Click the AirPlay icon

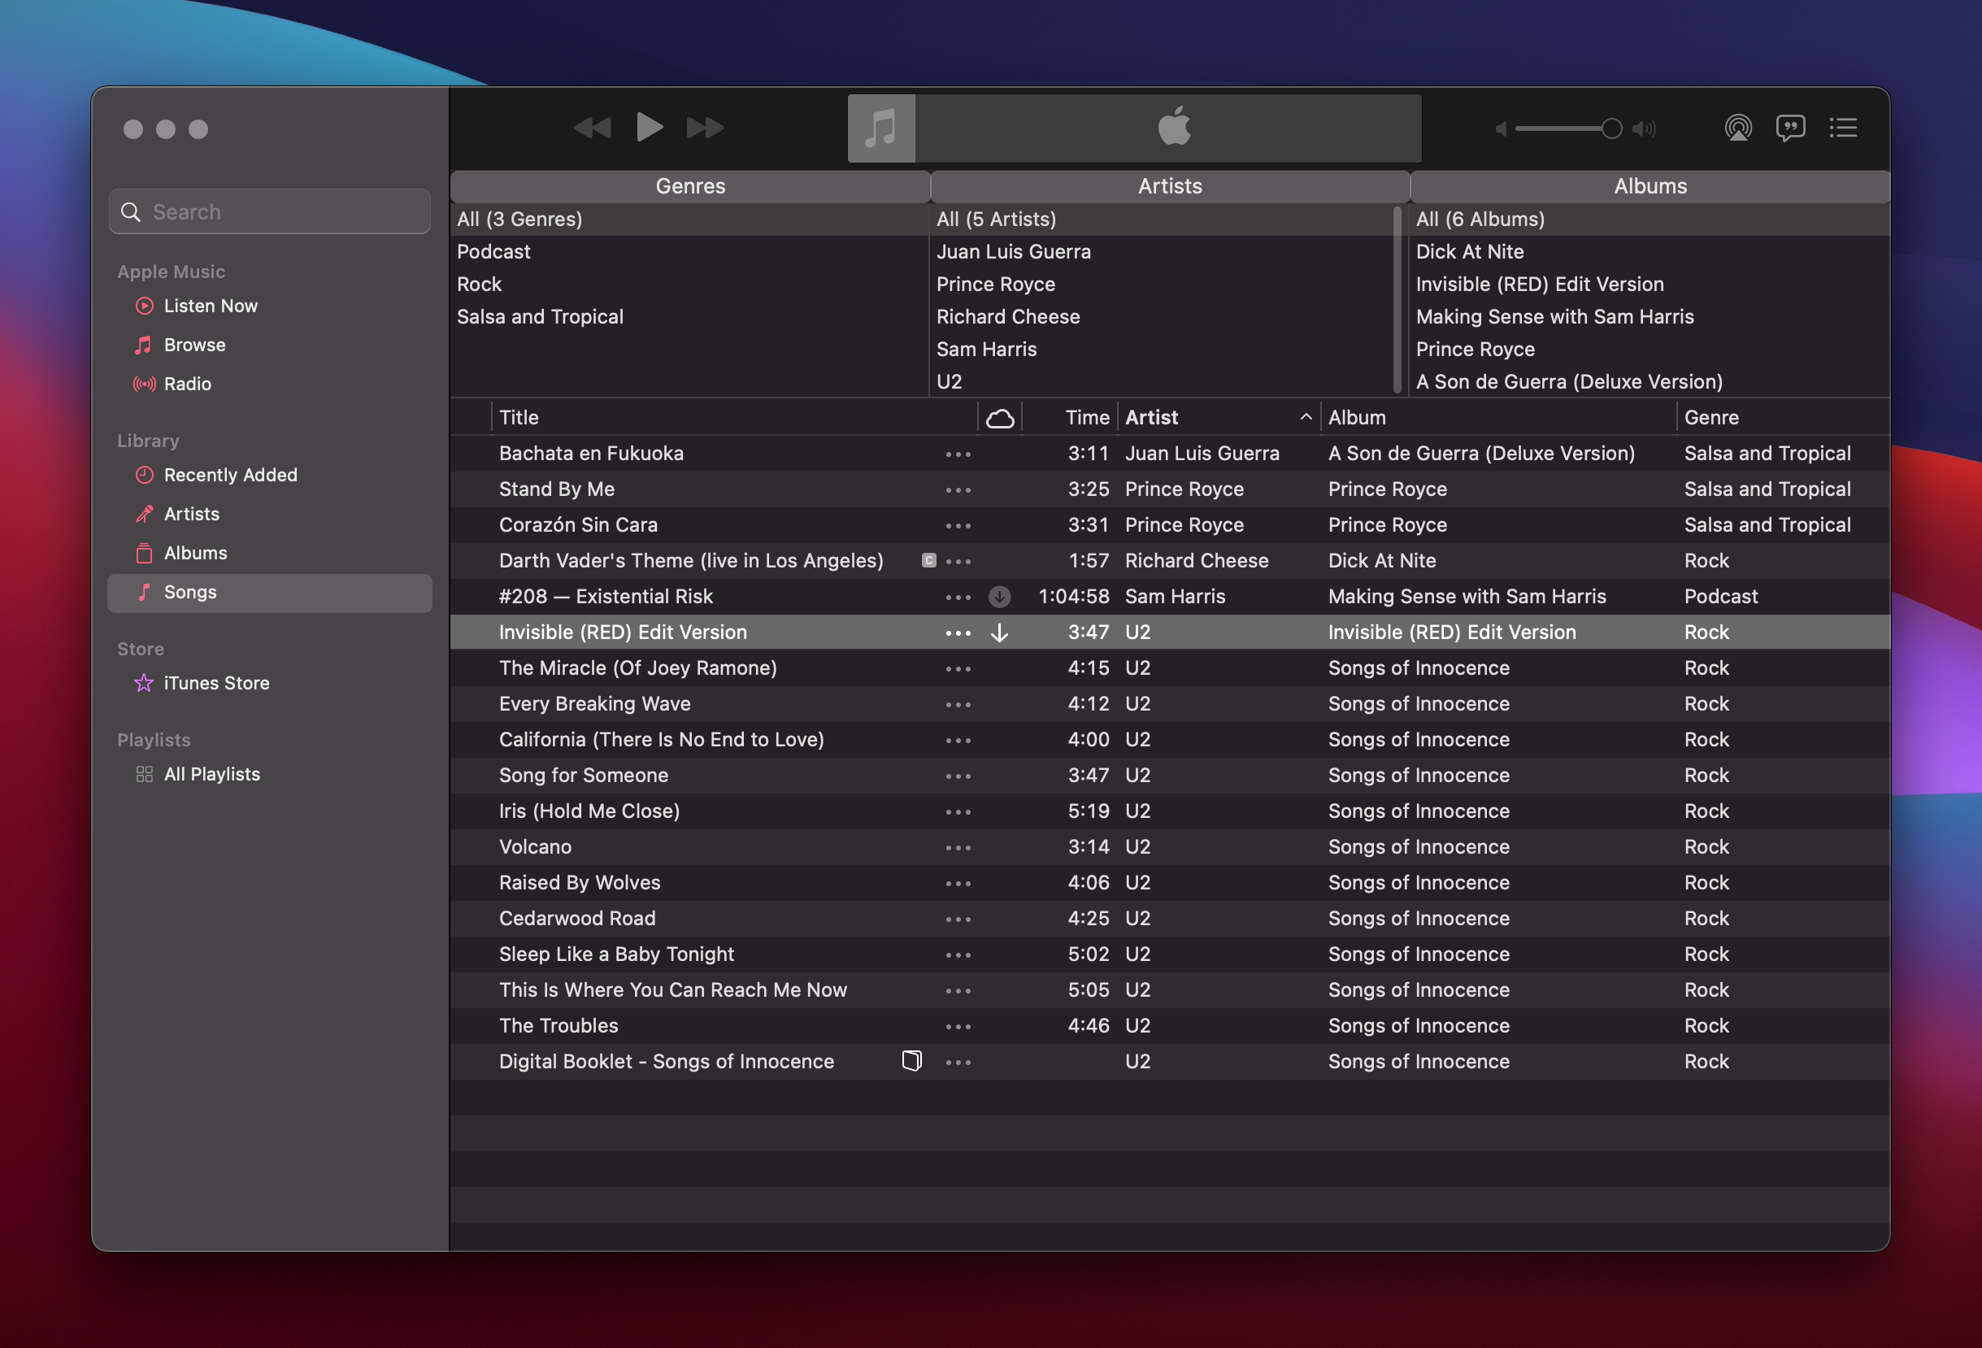[x=1739, y=128]
